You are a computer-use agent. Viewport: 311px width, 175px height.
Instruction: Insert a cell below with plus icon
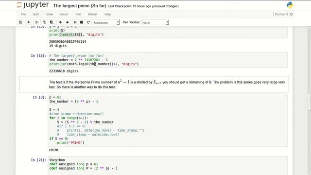point(29,22)
